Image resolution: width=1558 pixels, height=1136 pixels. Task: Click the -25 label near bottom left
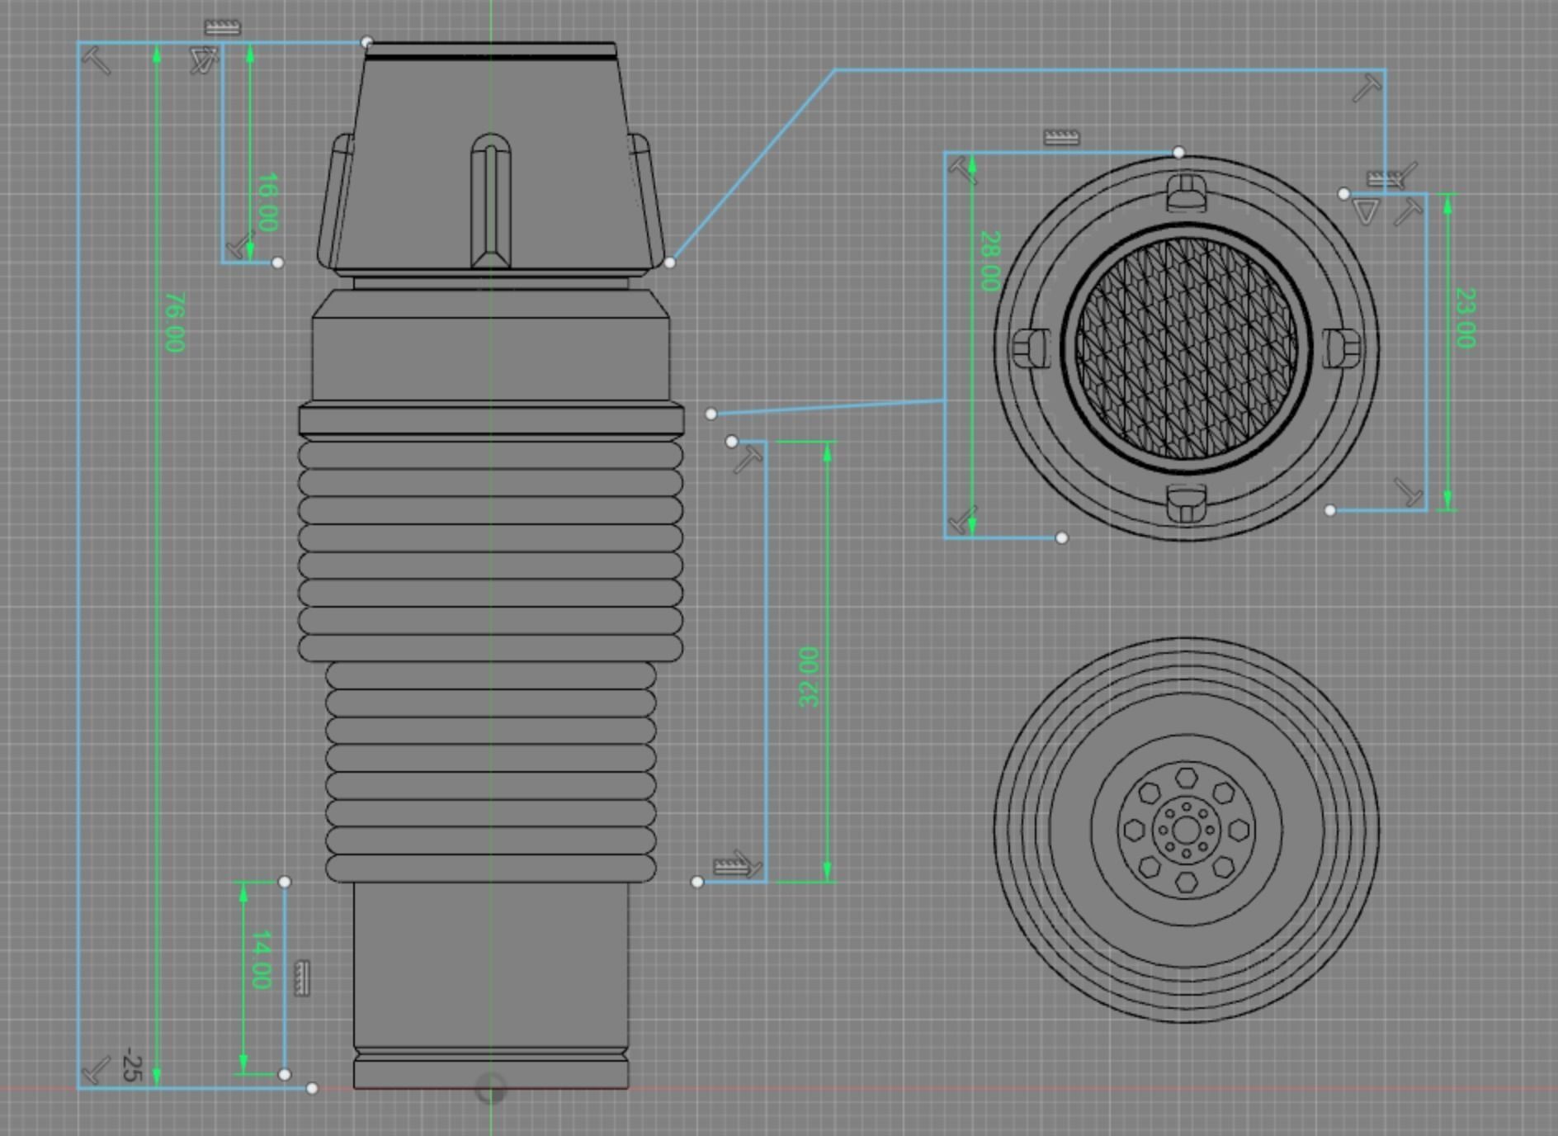pyautogui.click(x=132, y=1065)
